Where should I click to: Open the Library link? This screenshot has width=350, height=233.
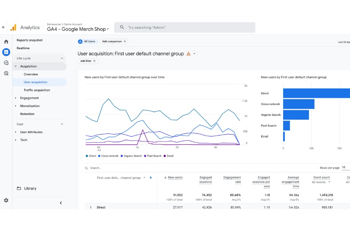pos(30,188)
